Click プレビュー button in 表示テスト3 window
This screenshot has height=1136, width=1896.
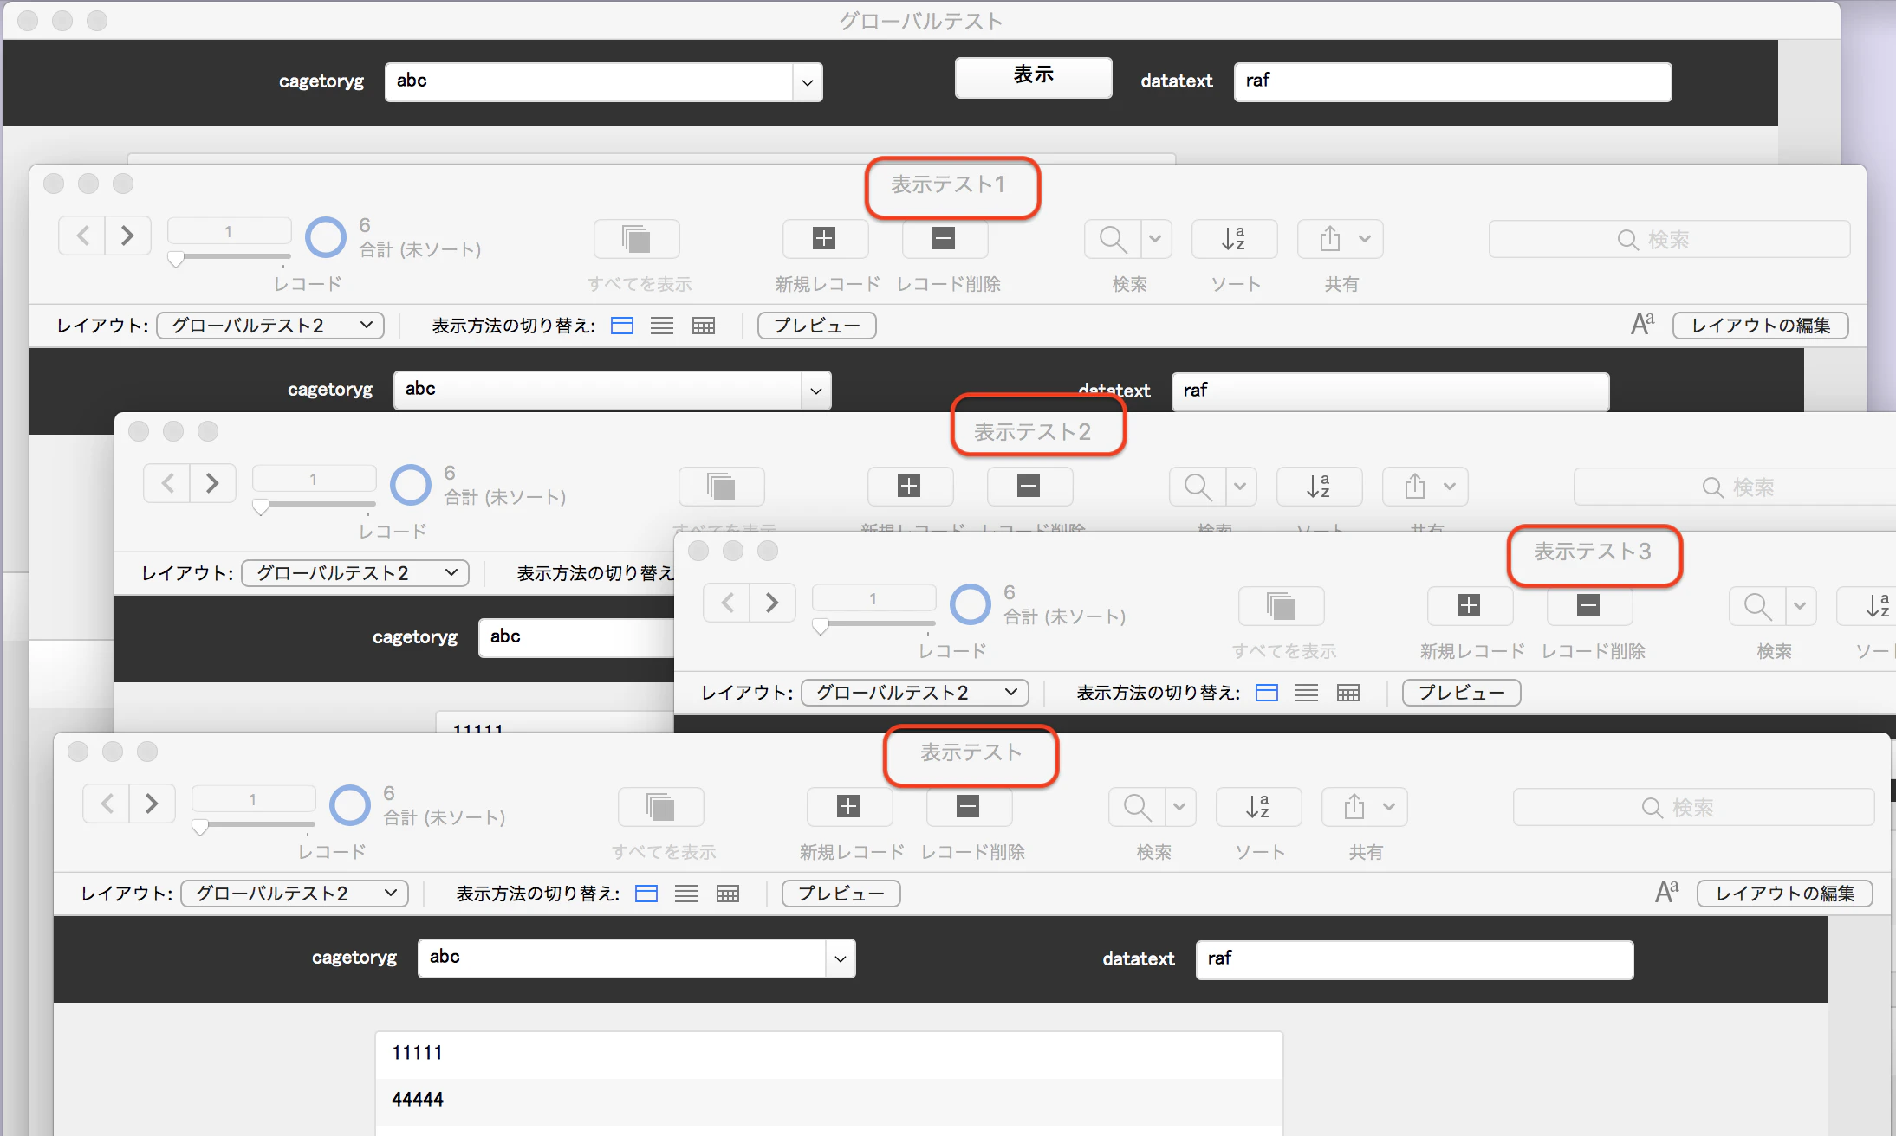(1462, 693)
